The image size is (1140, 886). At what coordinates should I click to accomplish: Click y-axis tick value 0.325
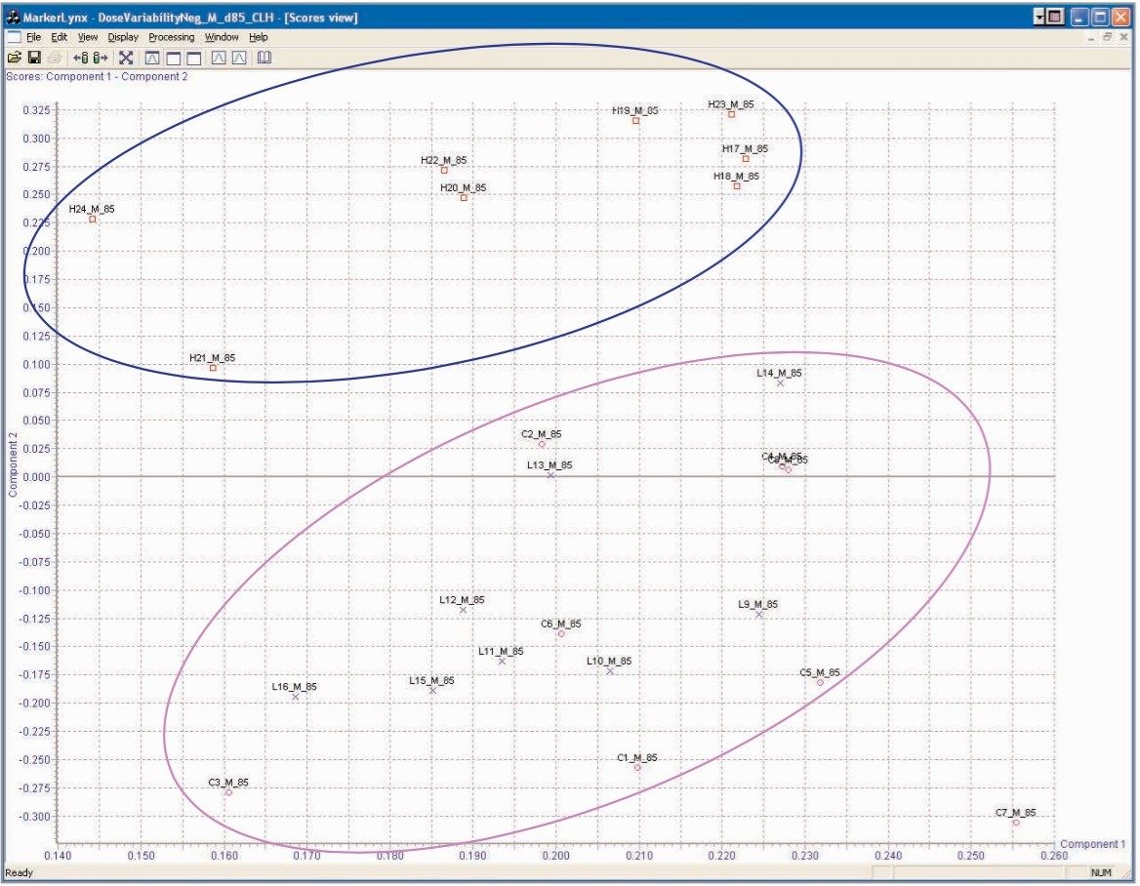(x=36, y=110)
